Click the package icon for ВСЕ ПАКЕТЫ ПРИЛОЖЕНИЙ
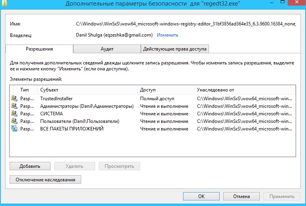The height and width of the screenshot is (206, 306). (x=14, y=129)
